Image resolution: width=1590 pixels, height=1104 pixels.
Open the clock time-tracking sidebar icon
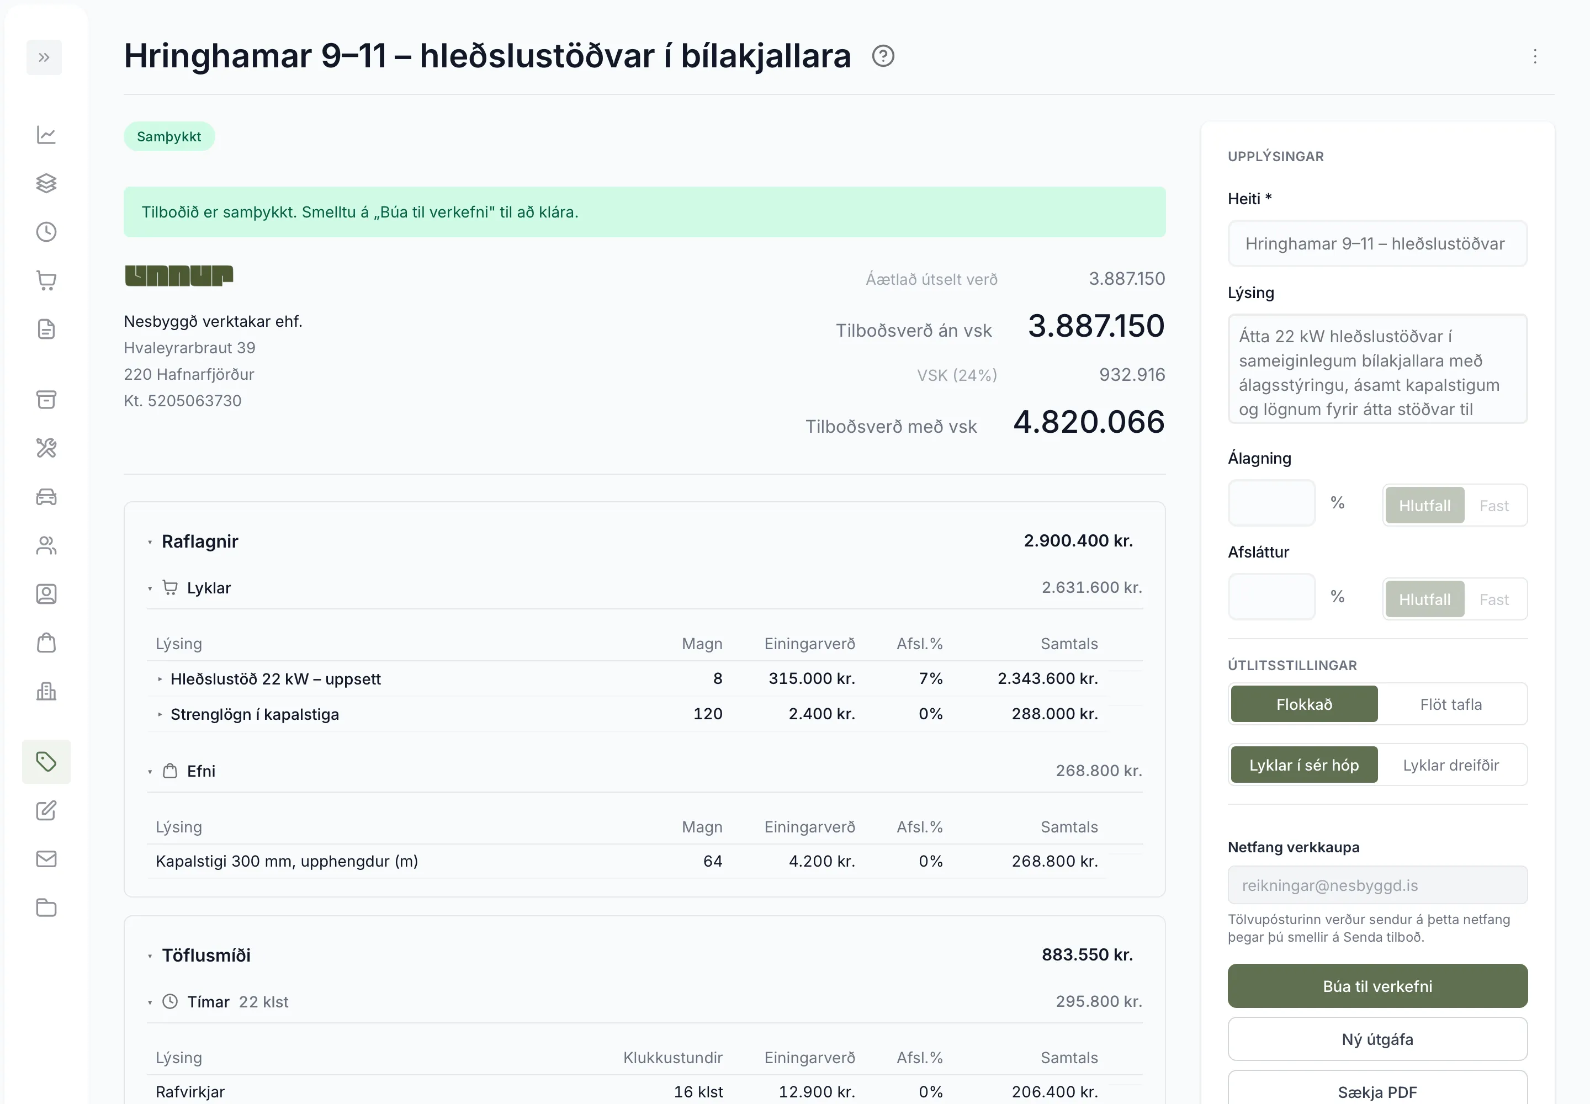tap(46, 232)
